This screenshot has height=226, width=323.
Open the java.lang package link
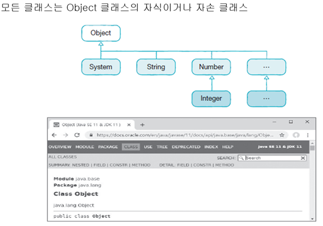[90, 185]
